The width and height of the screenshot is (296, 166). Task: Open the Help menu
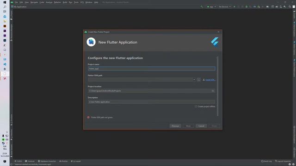pyautogui.click(x=96, y=2)
